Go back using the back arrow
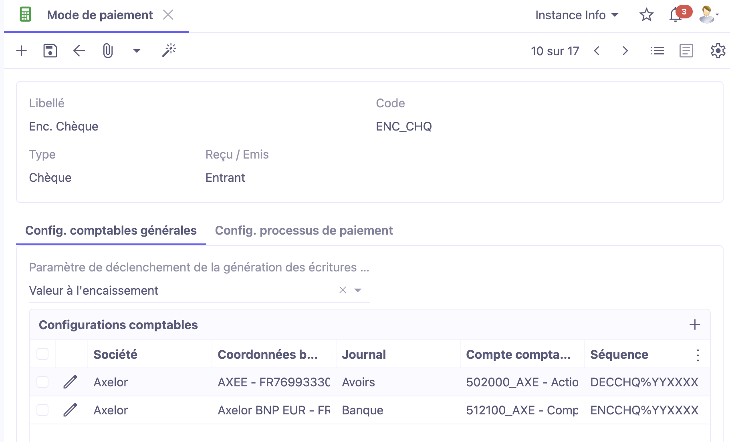This screenshot has width=730, height=442. 79,51
